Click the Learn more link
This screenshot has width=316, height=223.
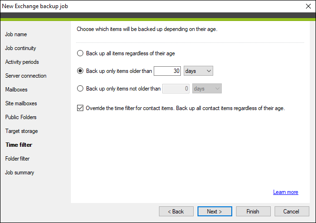286,192
